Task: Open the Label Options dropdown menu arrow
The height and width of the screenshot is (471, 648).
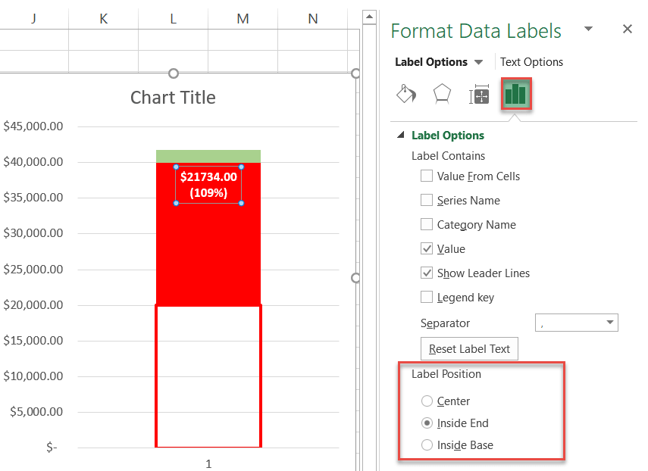Action: [x=478, y=62]
